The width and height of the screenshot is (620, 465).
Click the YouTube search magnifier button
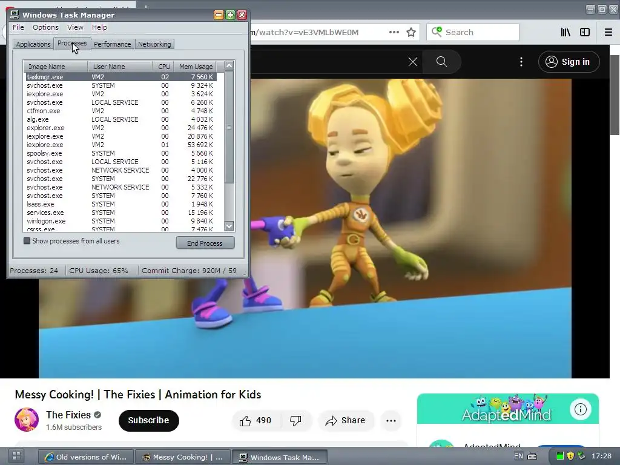click(x=441, y=62)
